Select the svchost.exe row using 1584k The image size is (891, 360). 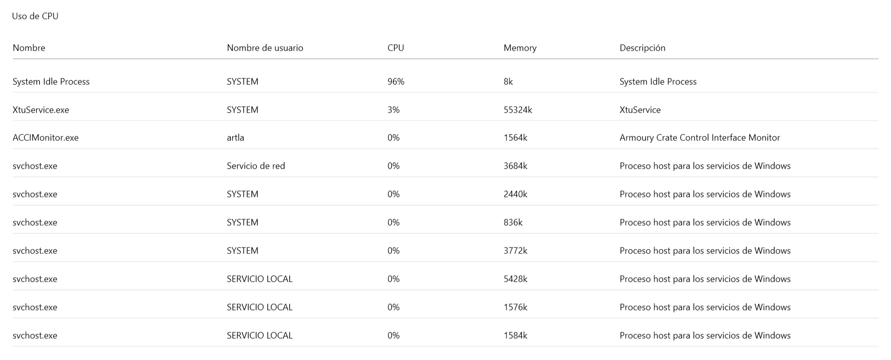445,335
